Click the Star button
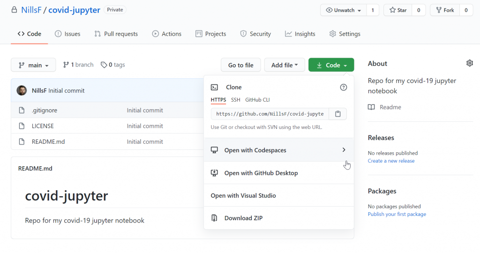This screenshot has height=253, width=480. click(398, 10)
